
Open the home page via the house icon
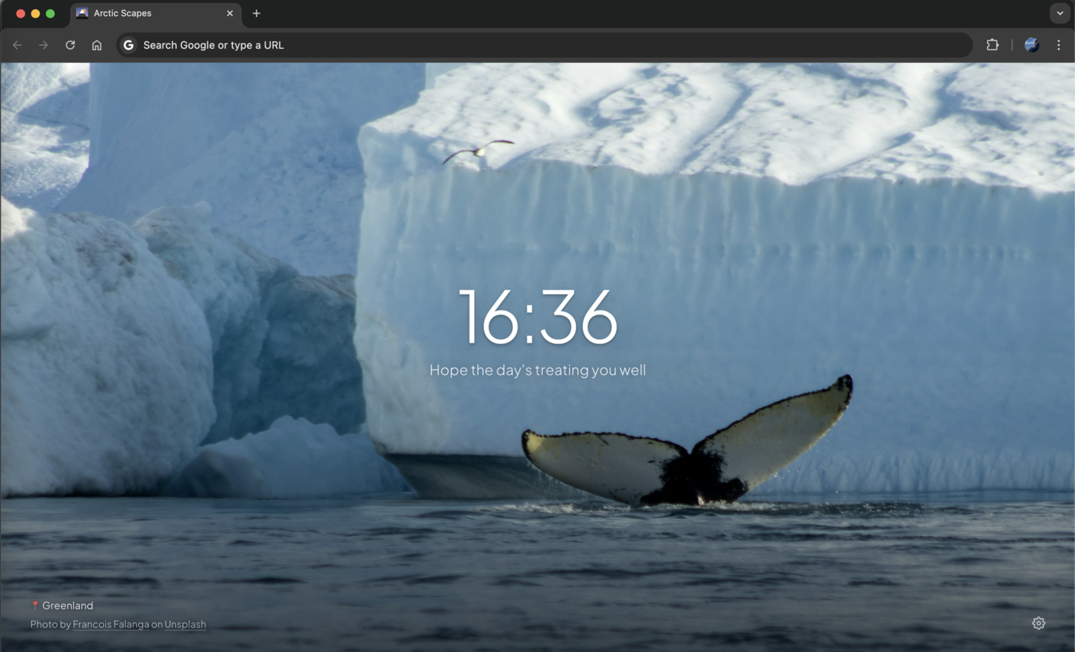(x=97, y=45)
